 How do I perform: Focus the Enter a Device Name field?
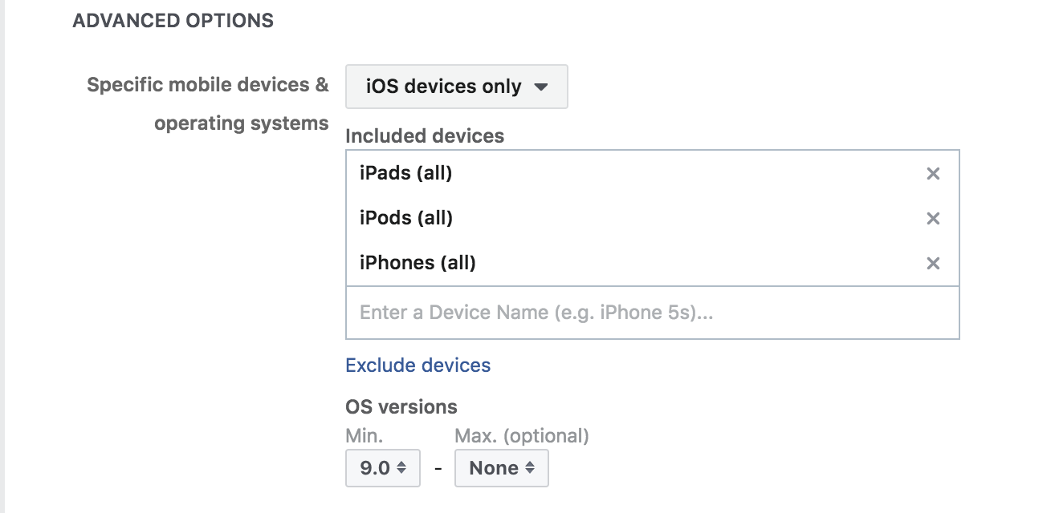pos(652,313)
